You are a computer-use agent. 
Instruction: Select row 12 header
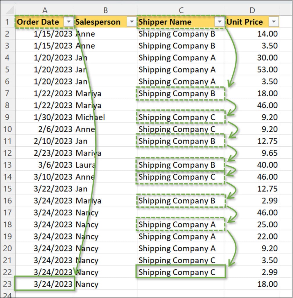7,153
